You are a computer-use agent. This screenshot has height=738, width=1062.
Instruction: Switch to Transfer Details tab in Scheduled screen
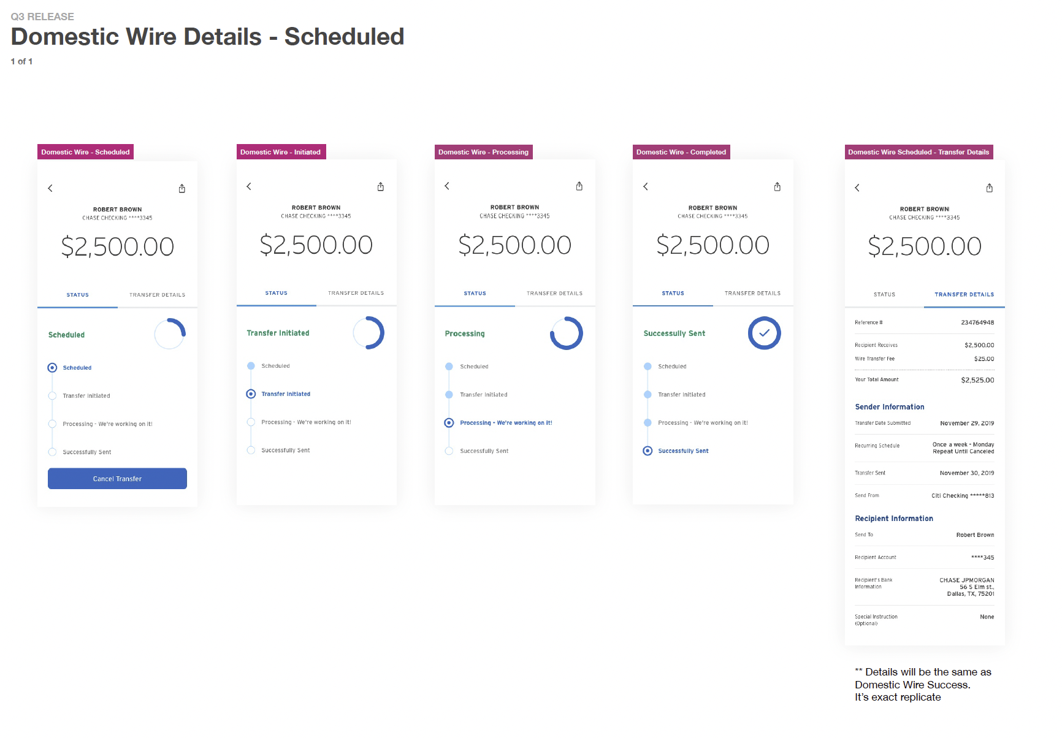[x=157, y=295]
